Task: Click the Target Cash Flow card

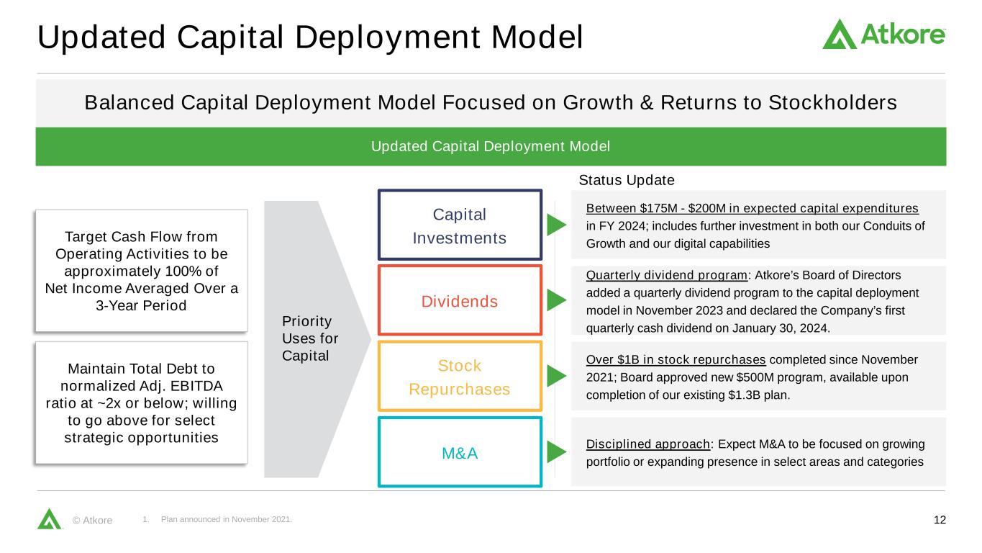Action: pyautogui.click(x=142, y=270)
